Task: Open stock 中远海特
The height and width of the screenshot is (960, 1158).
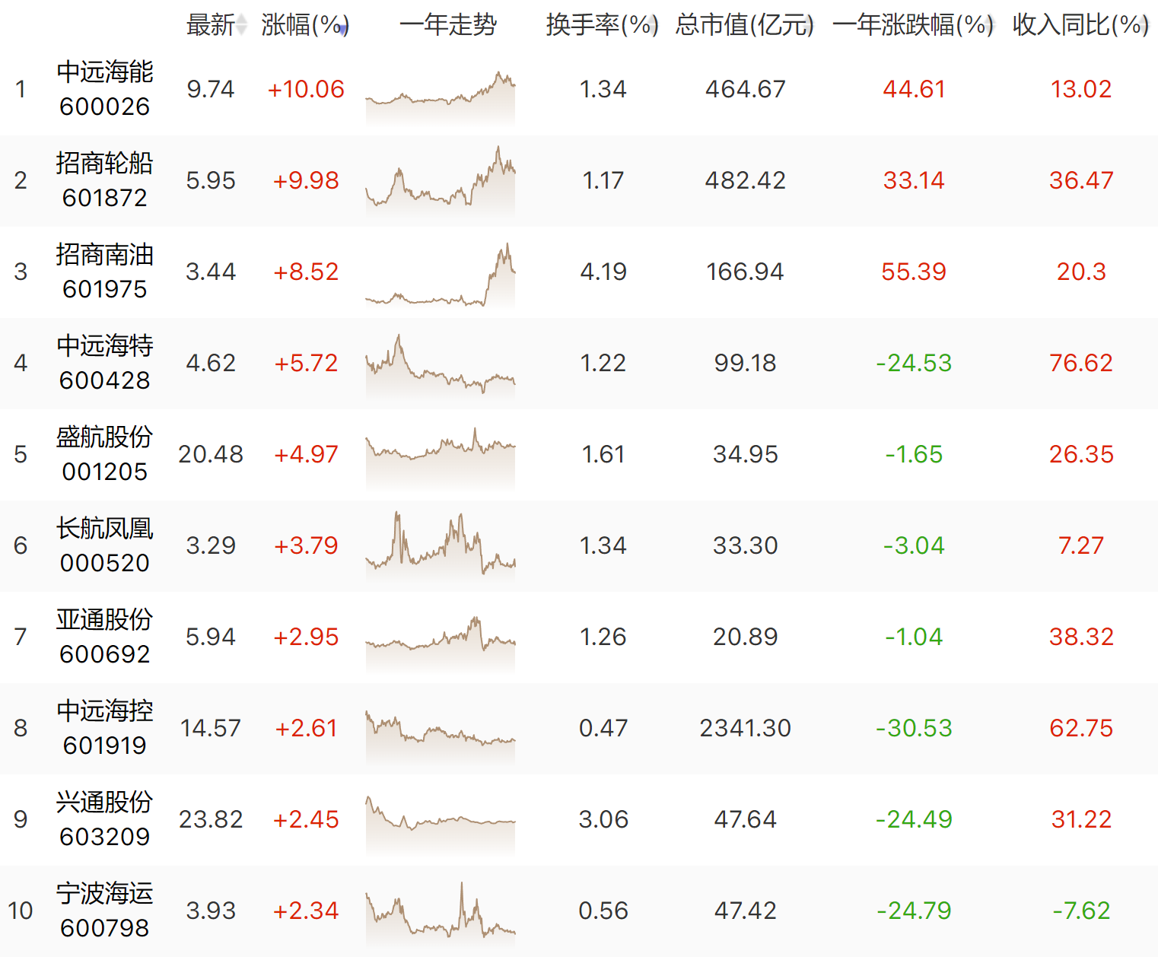Action: click(105, 345)
